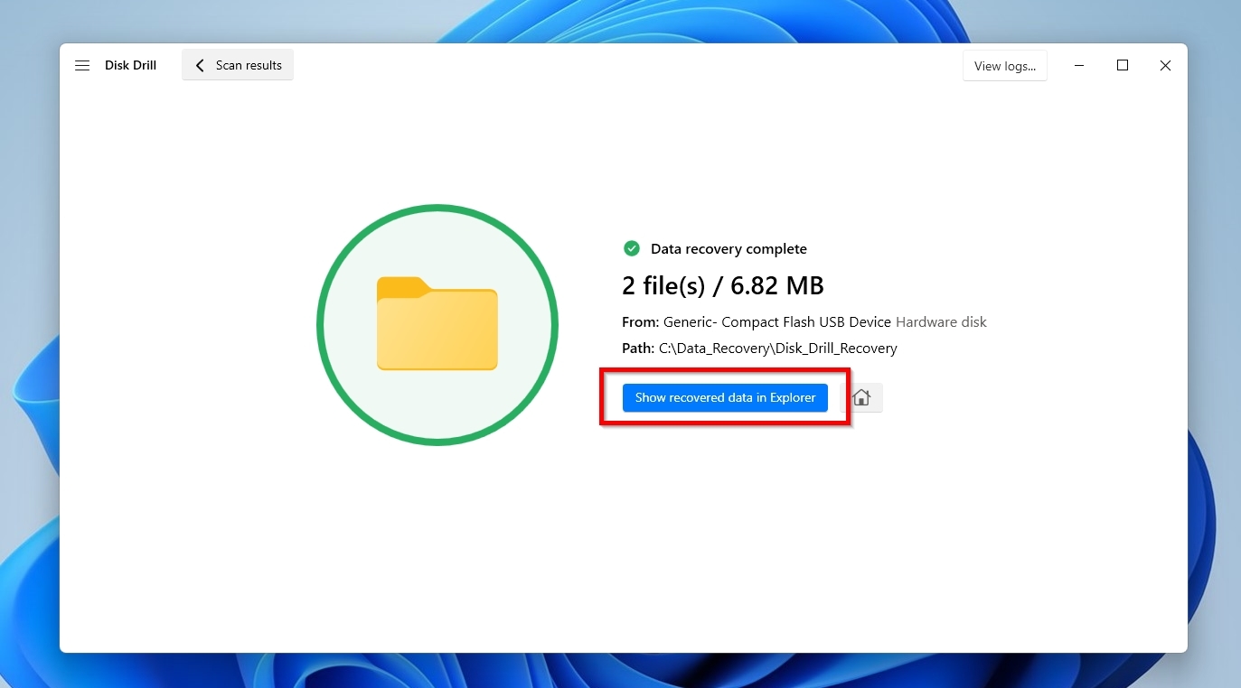Click the yellow folder recovery graphic
This screenshot has width=1241, height=688.
coord(437,325)
